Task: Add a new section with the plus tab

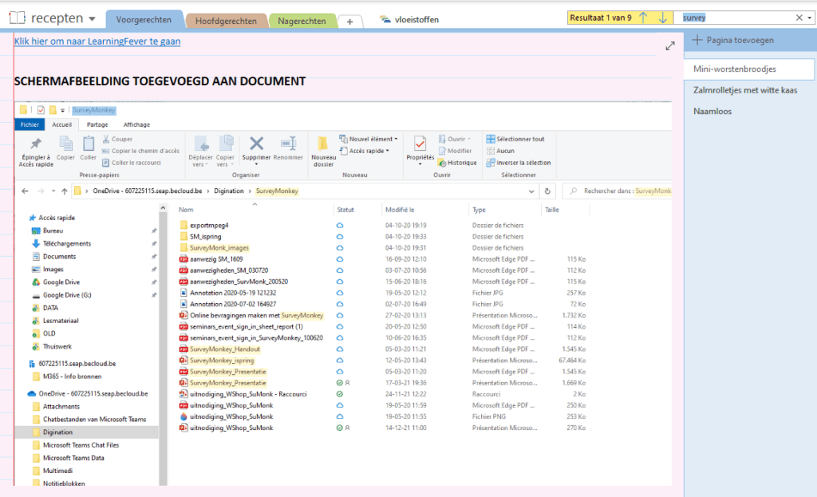Action: pos(349,22)
